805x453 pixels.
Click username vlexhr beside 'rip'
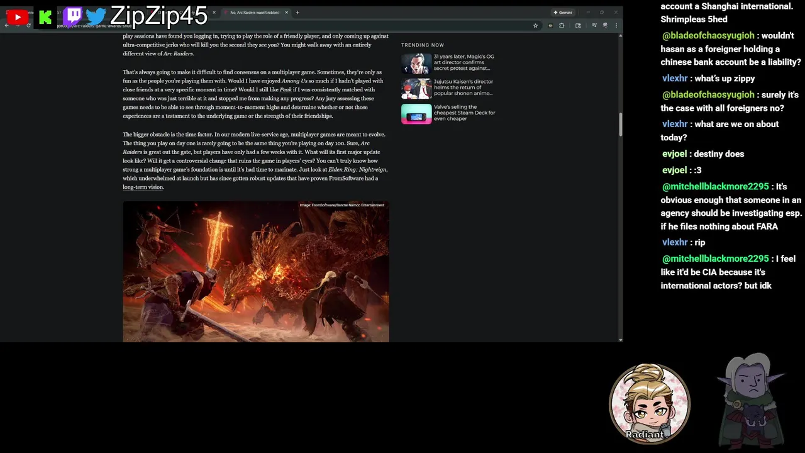pyautogui.click(x=675, y=243)
